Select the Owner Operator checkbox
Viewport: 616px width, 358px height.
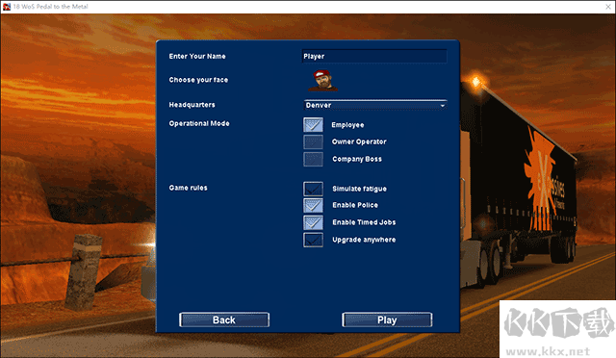pos(313,141)
